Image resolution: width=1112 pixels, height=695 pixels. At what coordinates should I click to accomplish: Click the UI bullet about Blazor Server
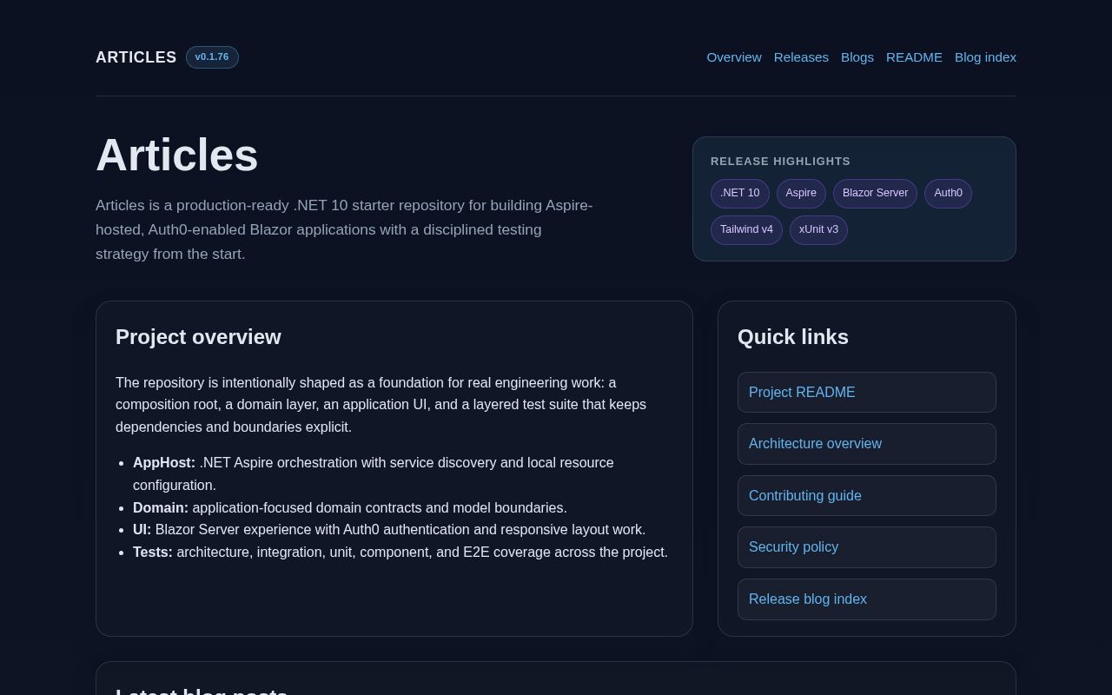click(x=389, y=530)
